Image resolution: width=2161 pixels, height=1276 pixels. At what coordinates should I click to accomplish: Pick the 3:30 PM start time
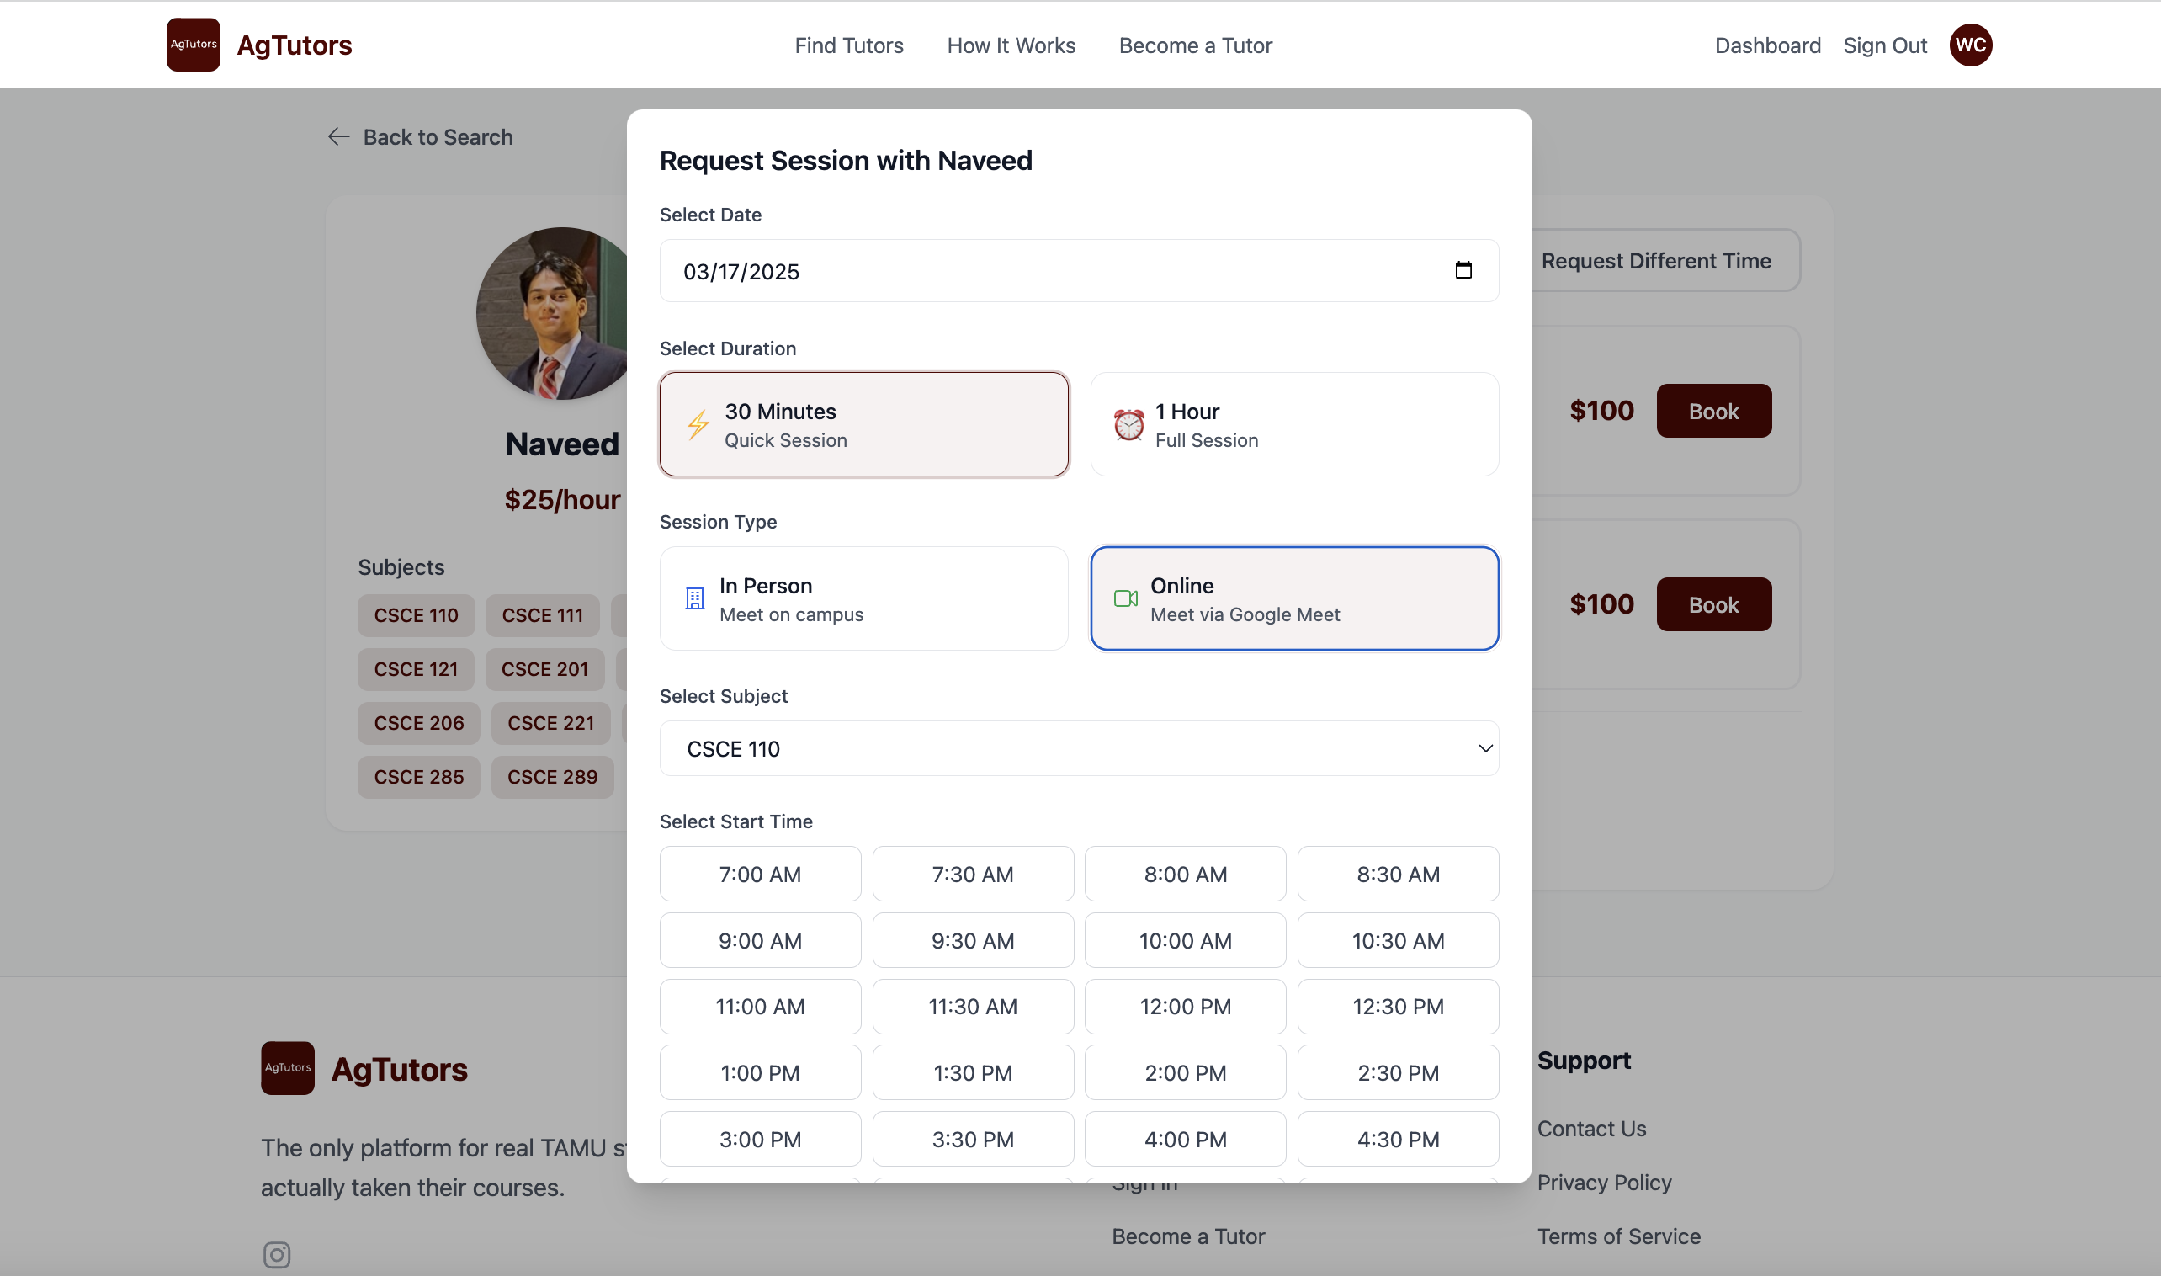[973, 1139]
